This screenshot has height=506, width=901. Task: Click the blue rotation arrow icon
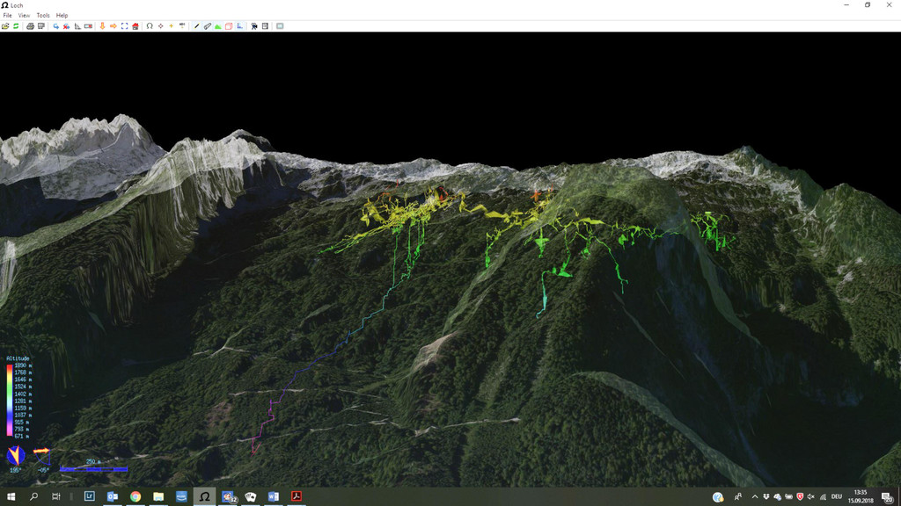[55, 26]
